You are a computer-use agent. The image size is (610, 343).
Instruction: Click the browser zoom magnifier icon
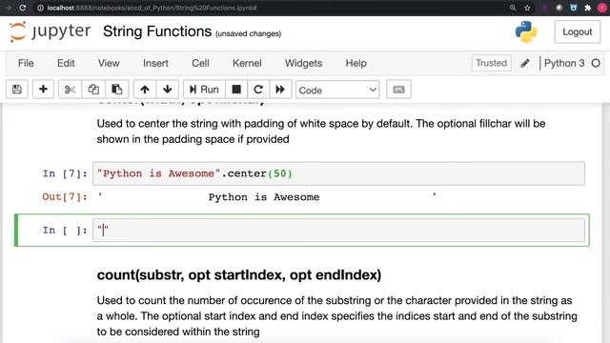(x=513, y=8)
